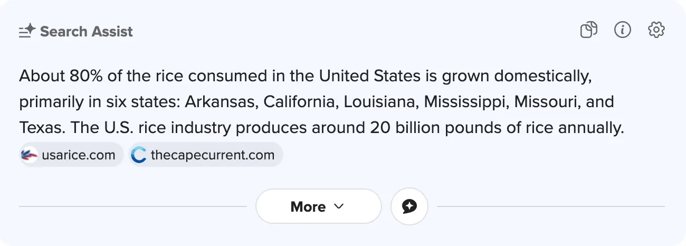Screen dimensions: 686x246
Task: Open the usarice.com source link
Action: tap(78, 155)
